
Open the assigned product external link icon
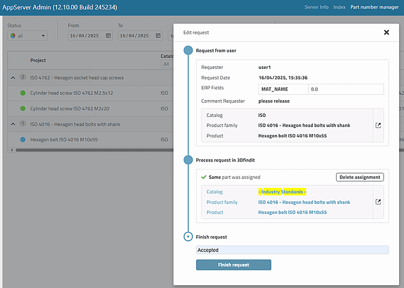pos(378,202)
